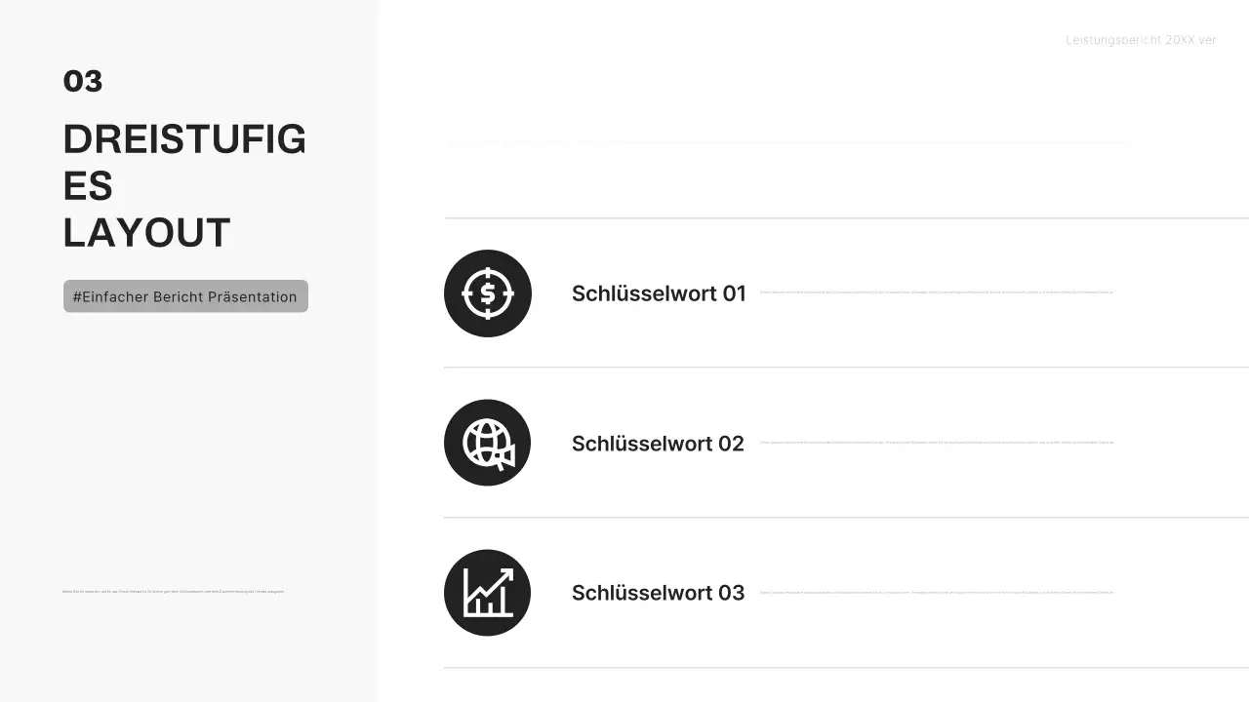Click the divider between Schlüsselwort 02 and 03
The width and height of the screenshot is (1249, 702).
(x=846, y=518)
